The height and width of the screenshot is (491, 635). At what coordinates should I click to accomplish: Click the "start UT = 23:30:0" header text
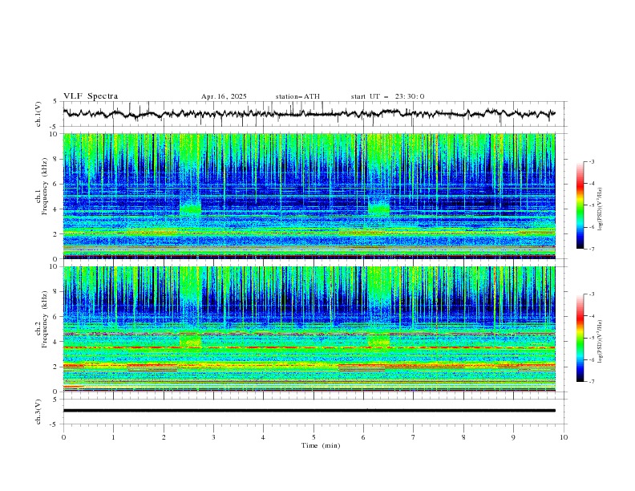click(x=387, y=96)
